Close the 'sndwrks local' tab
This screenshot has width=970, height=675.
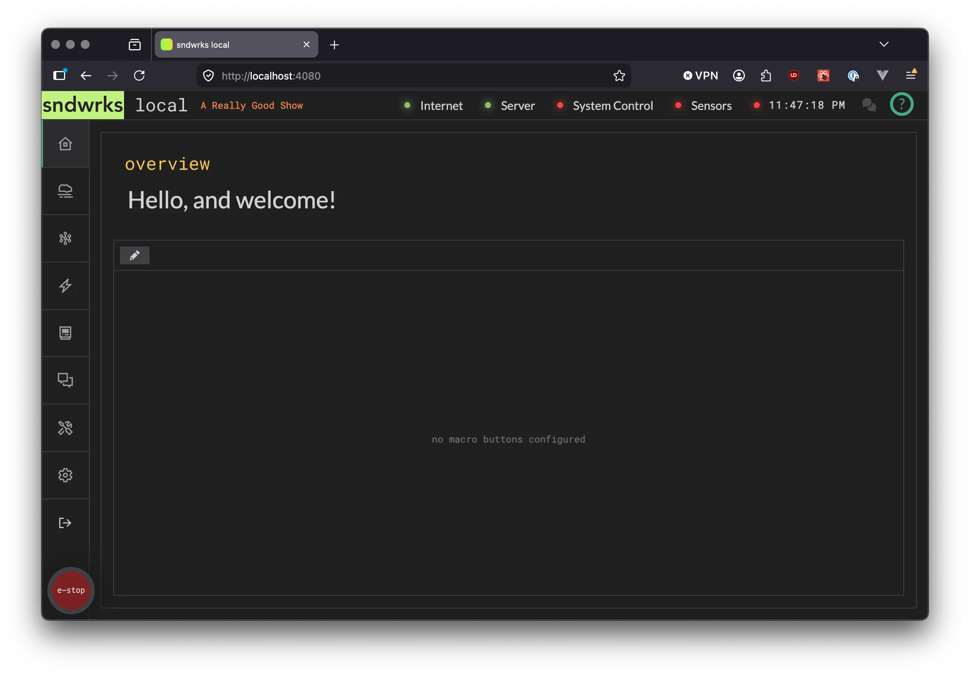307,44
